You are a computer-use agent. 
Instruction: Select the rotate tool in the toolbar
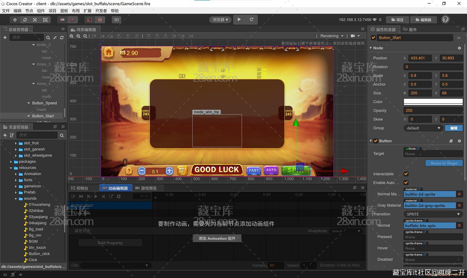click(x=25, y=20)
